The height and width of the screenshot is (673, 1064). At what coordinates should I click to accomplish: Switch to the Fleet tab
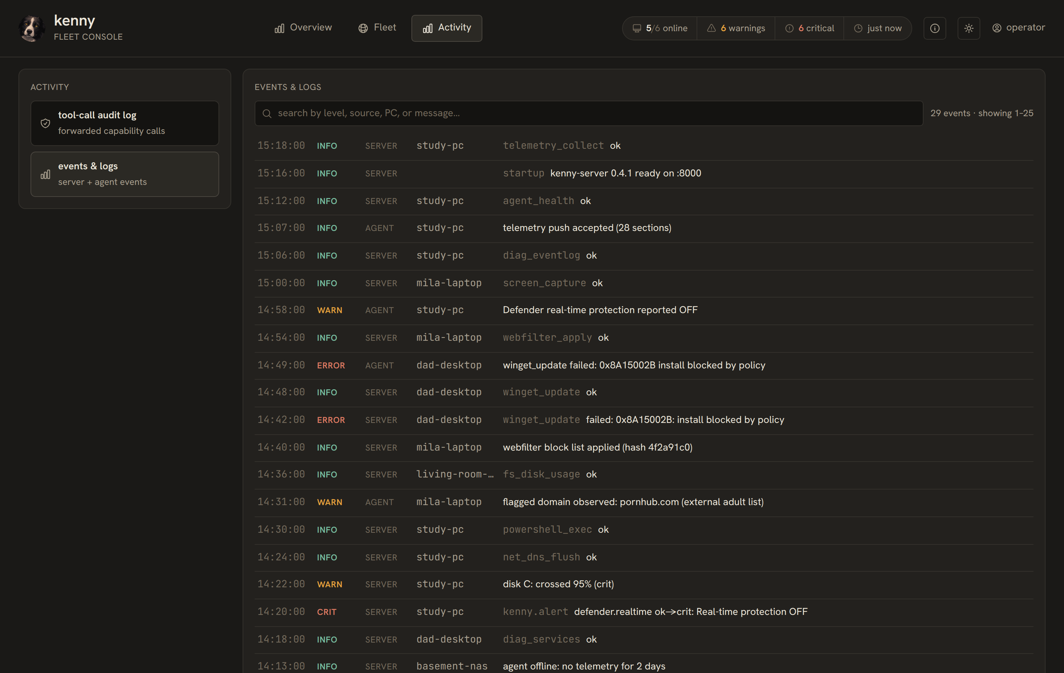[377, 28]
